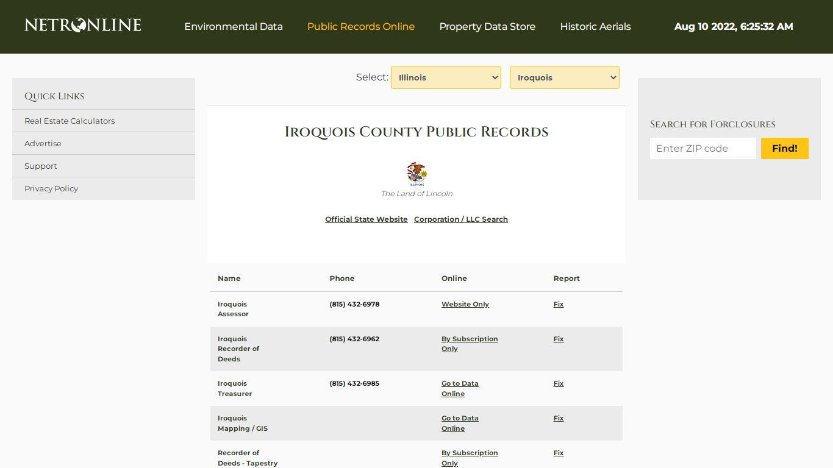The image size is (833, 468).
Task: Expand the Iroquois county dropdown
Action: pyautogui.click(x=565, y=77)
